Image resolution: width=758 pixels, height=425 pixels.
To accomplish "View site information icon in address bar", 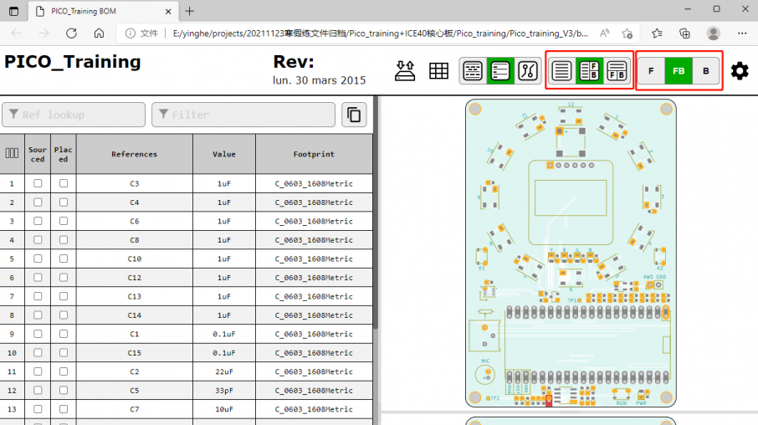I will (130, 33).
